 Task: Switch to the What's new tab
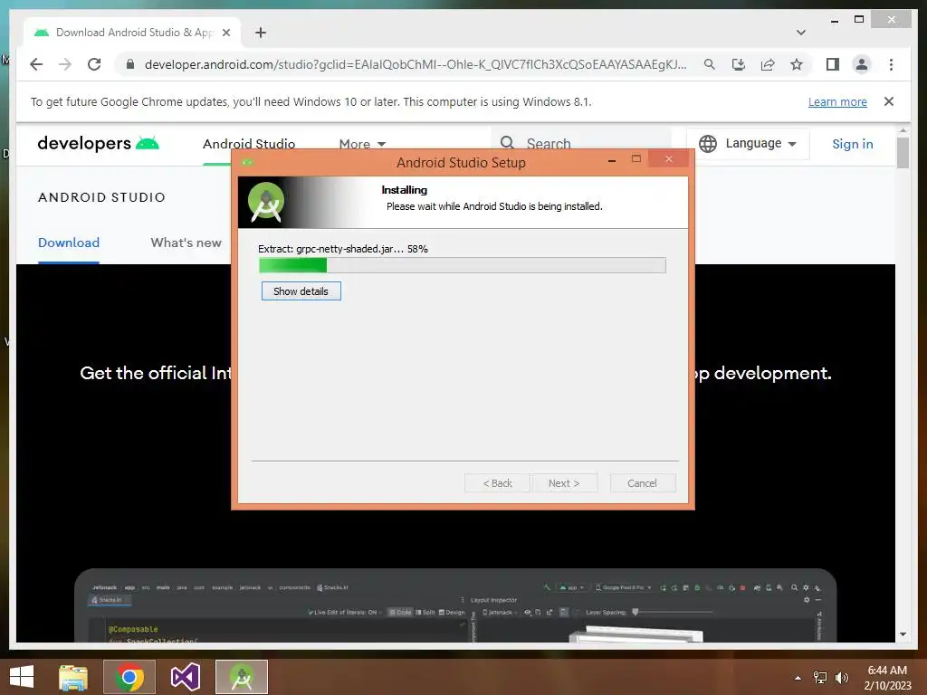click(x=186, y=243)
